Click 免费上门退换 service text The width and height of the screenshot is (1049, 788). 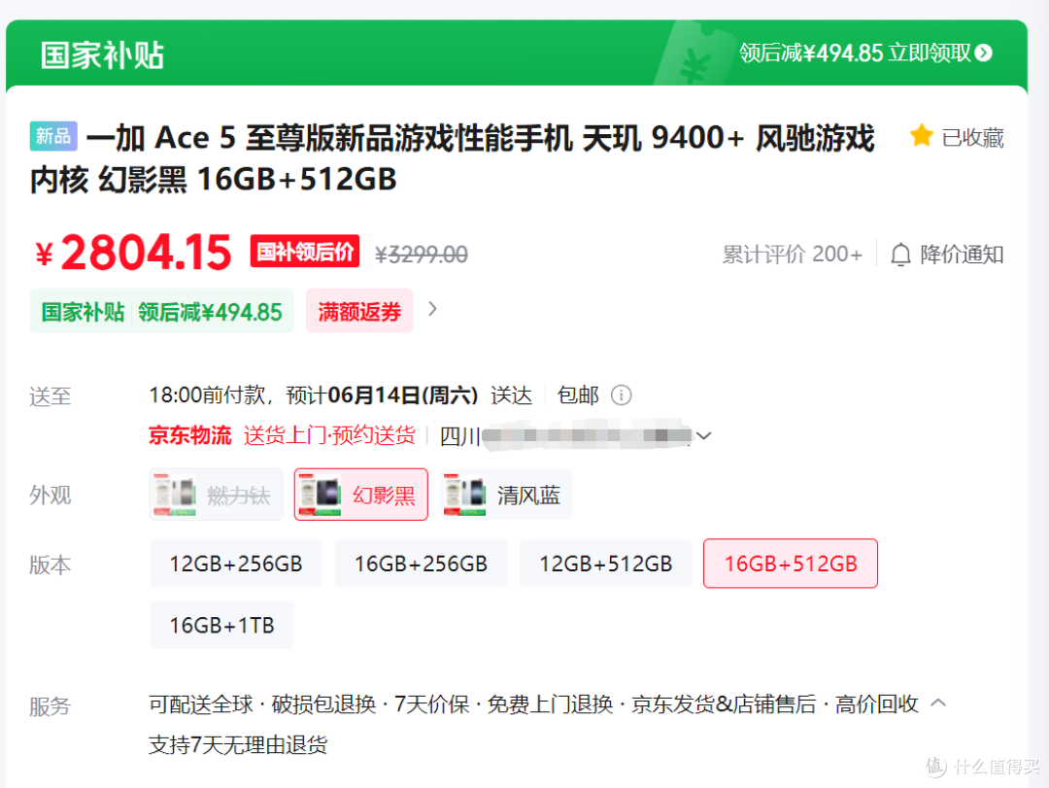coord(550,704)
